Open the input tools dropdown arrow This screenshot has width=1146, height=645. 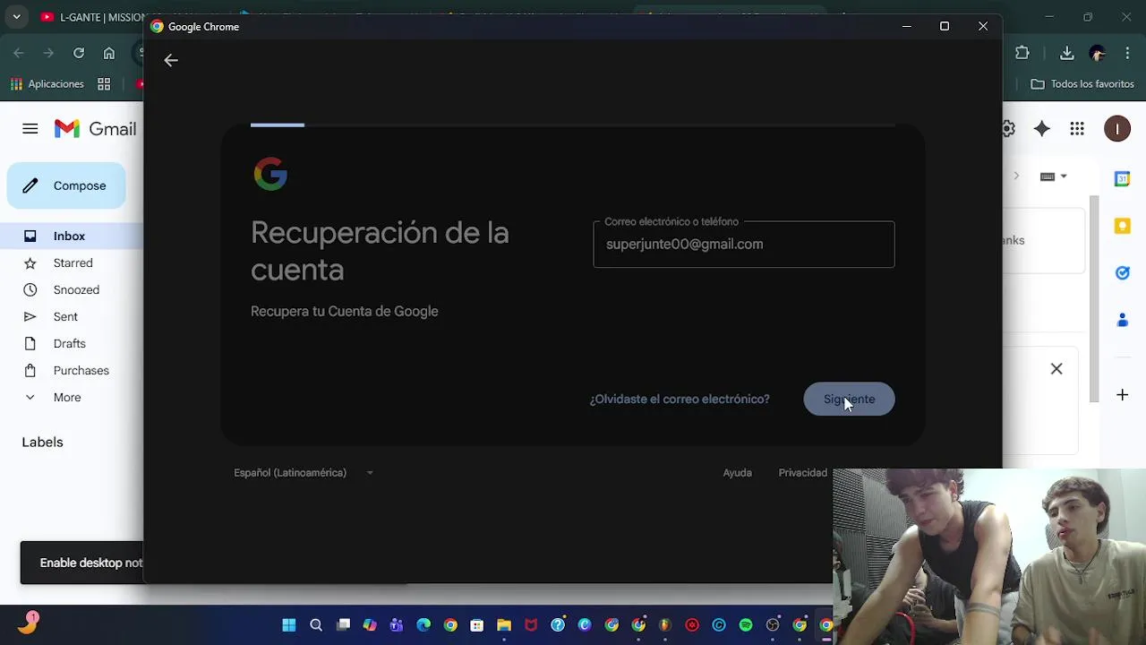click(x=1064, y=176)
